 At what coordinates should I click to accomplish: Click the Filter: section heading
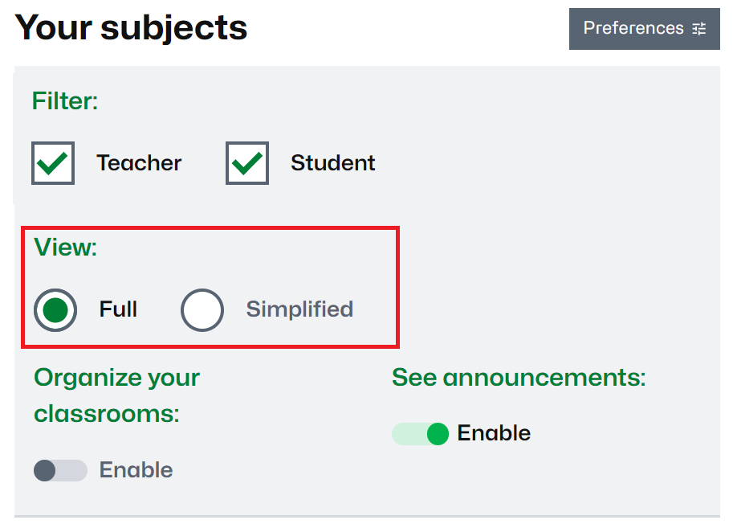(65, 101)
